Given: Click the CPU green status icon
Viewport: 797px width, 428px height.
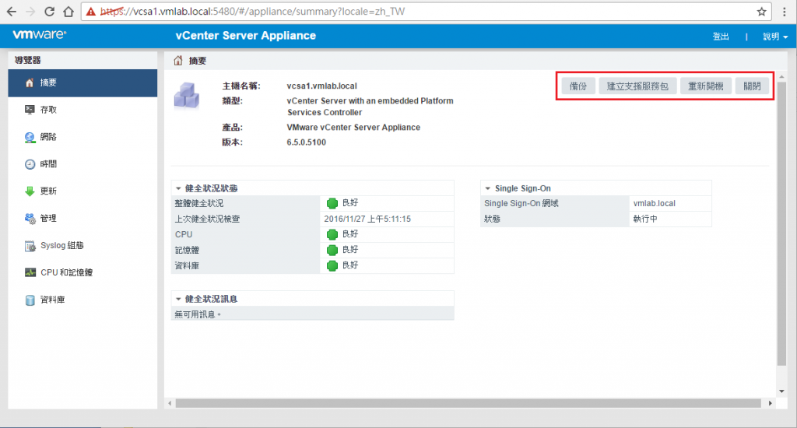Looking at the screenshot, I should click(332, 234).
